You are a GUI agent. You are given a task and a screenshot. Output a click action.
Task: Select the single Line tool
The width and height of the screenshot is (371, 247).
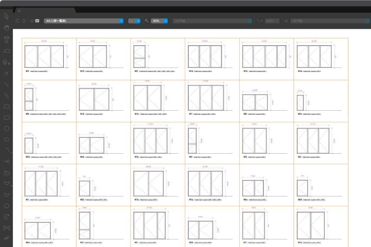click(7, 84)
